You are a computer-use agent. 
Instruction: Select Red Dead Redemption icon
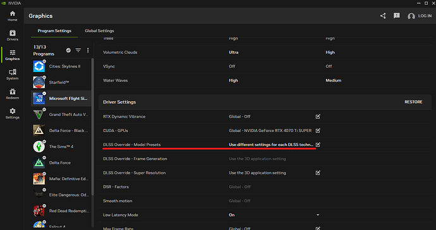(x=39, y=211)
